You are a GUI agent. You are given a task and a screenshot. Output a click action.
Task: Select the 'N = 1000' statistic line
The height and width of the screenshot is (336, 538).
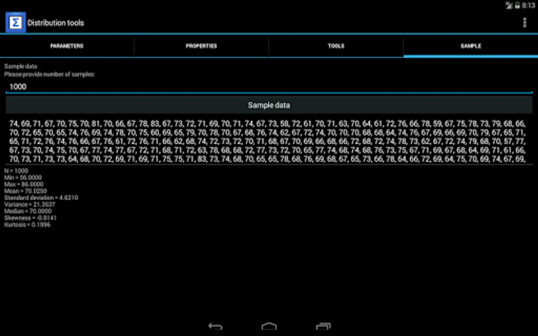(16, 171)
